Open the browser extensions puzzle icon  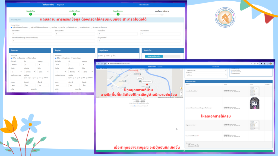261,63
